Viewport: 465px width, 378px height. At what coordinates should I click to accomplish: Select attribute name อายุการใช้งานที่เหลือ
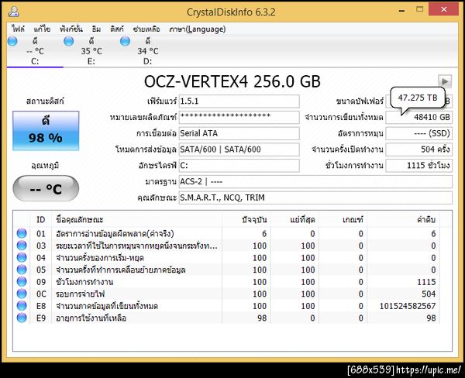pos(91,318)
